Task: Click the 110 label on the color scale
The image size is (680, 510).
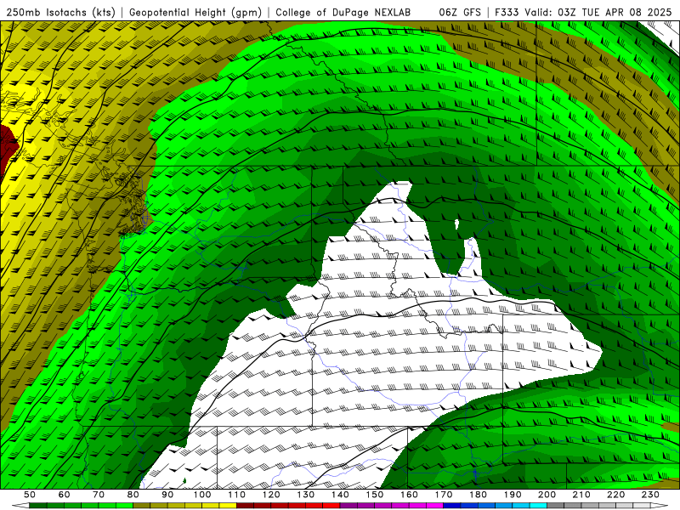Action: [x=237, y=495]
